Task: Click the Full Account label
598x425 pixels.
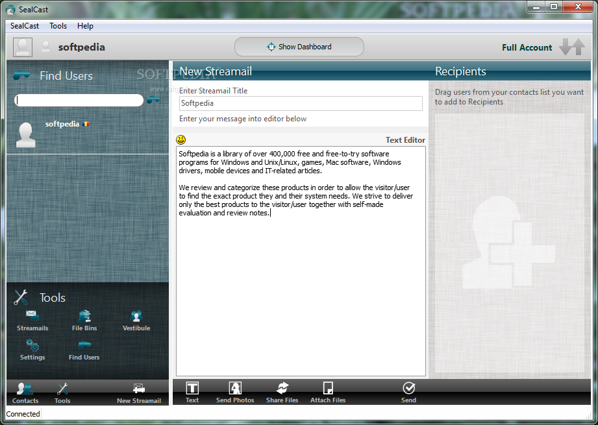Action: tap(527, 47)
